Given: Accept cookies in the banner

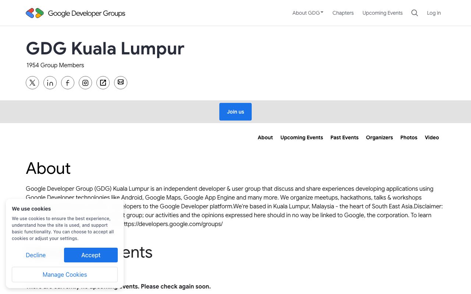Looking at the screenshot, I should pyautogui.click(x=91, y=255).
